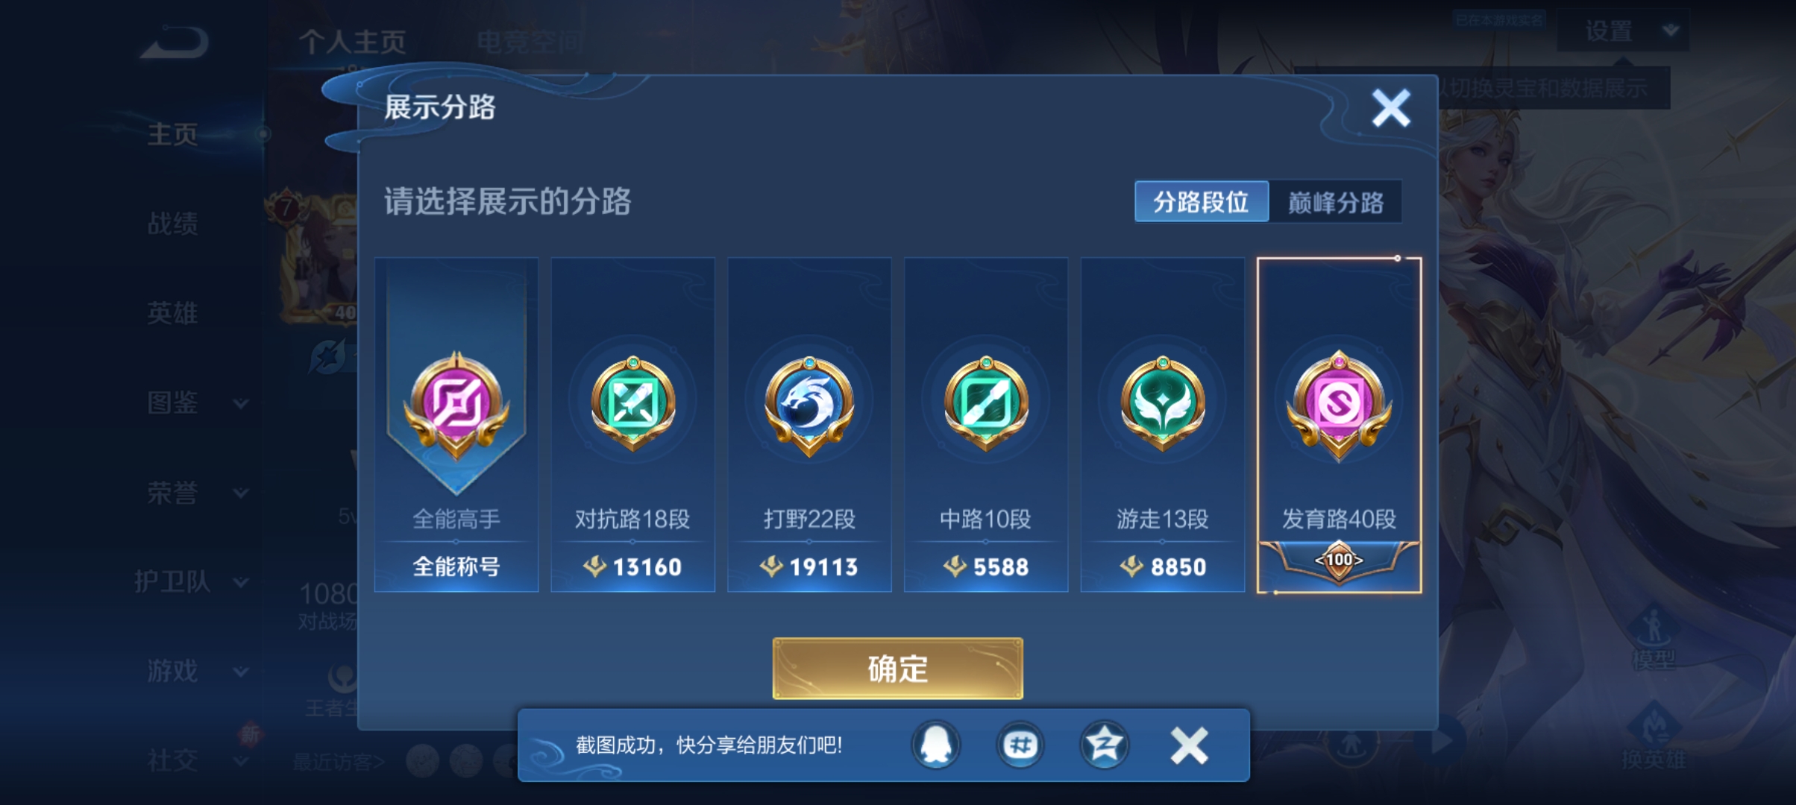Dismiss the screenshot share banner
1796x805 pixels.
coord(1189,745)
